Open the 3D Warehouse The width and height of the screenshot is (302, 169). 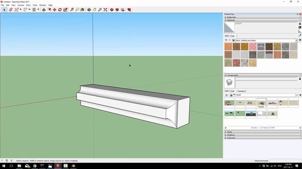click(x=111, y=9)
